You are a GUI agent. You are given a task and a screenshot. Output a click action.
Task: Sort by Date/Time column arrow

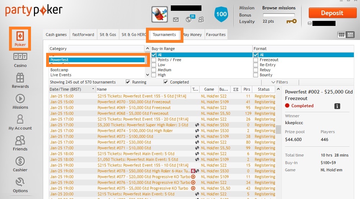pyautogui.click(x=93, y=89)
